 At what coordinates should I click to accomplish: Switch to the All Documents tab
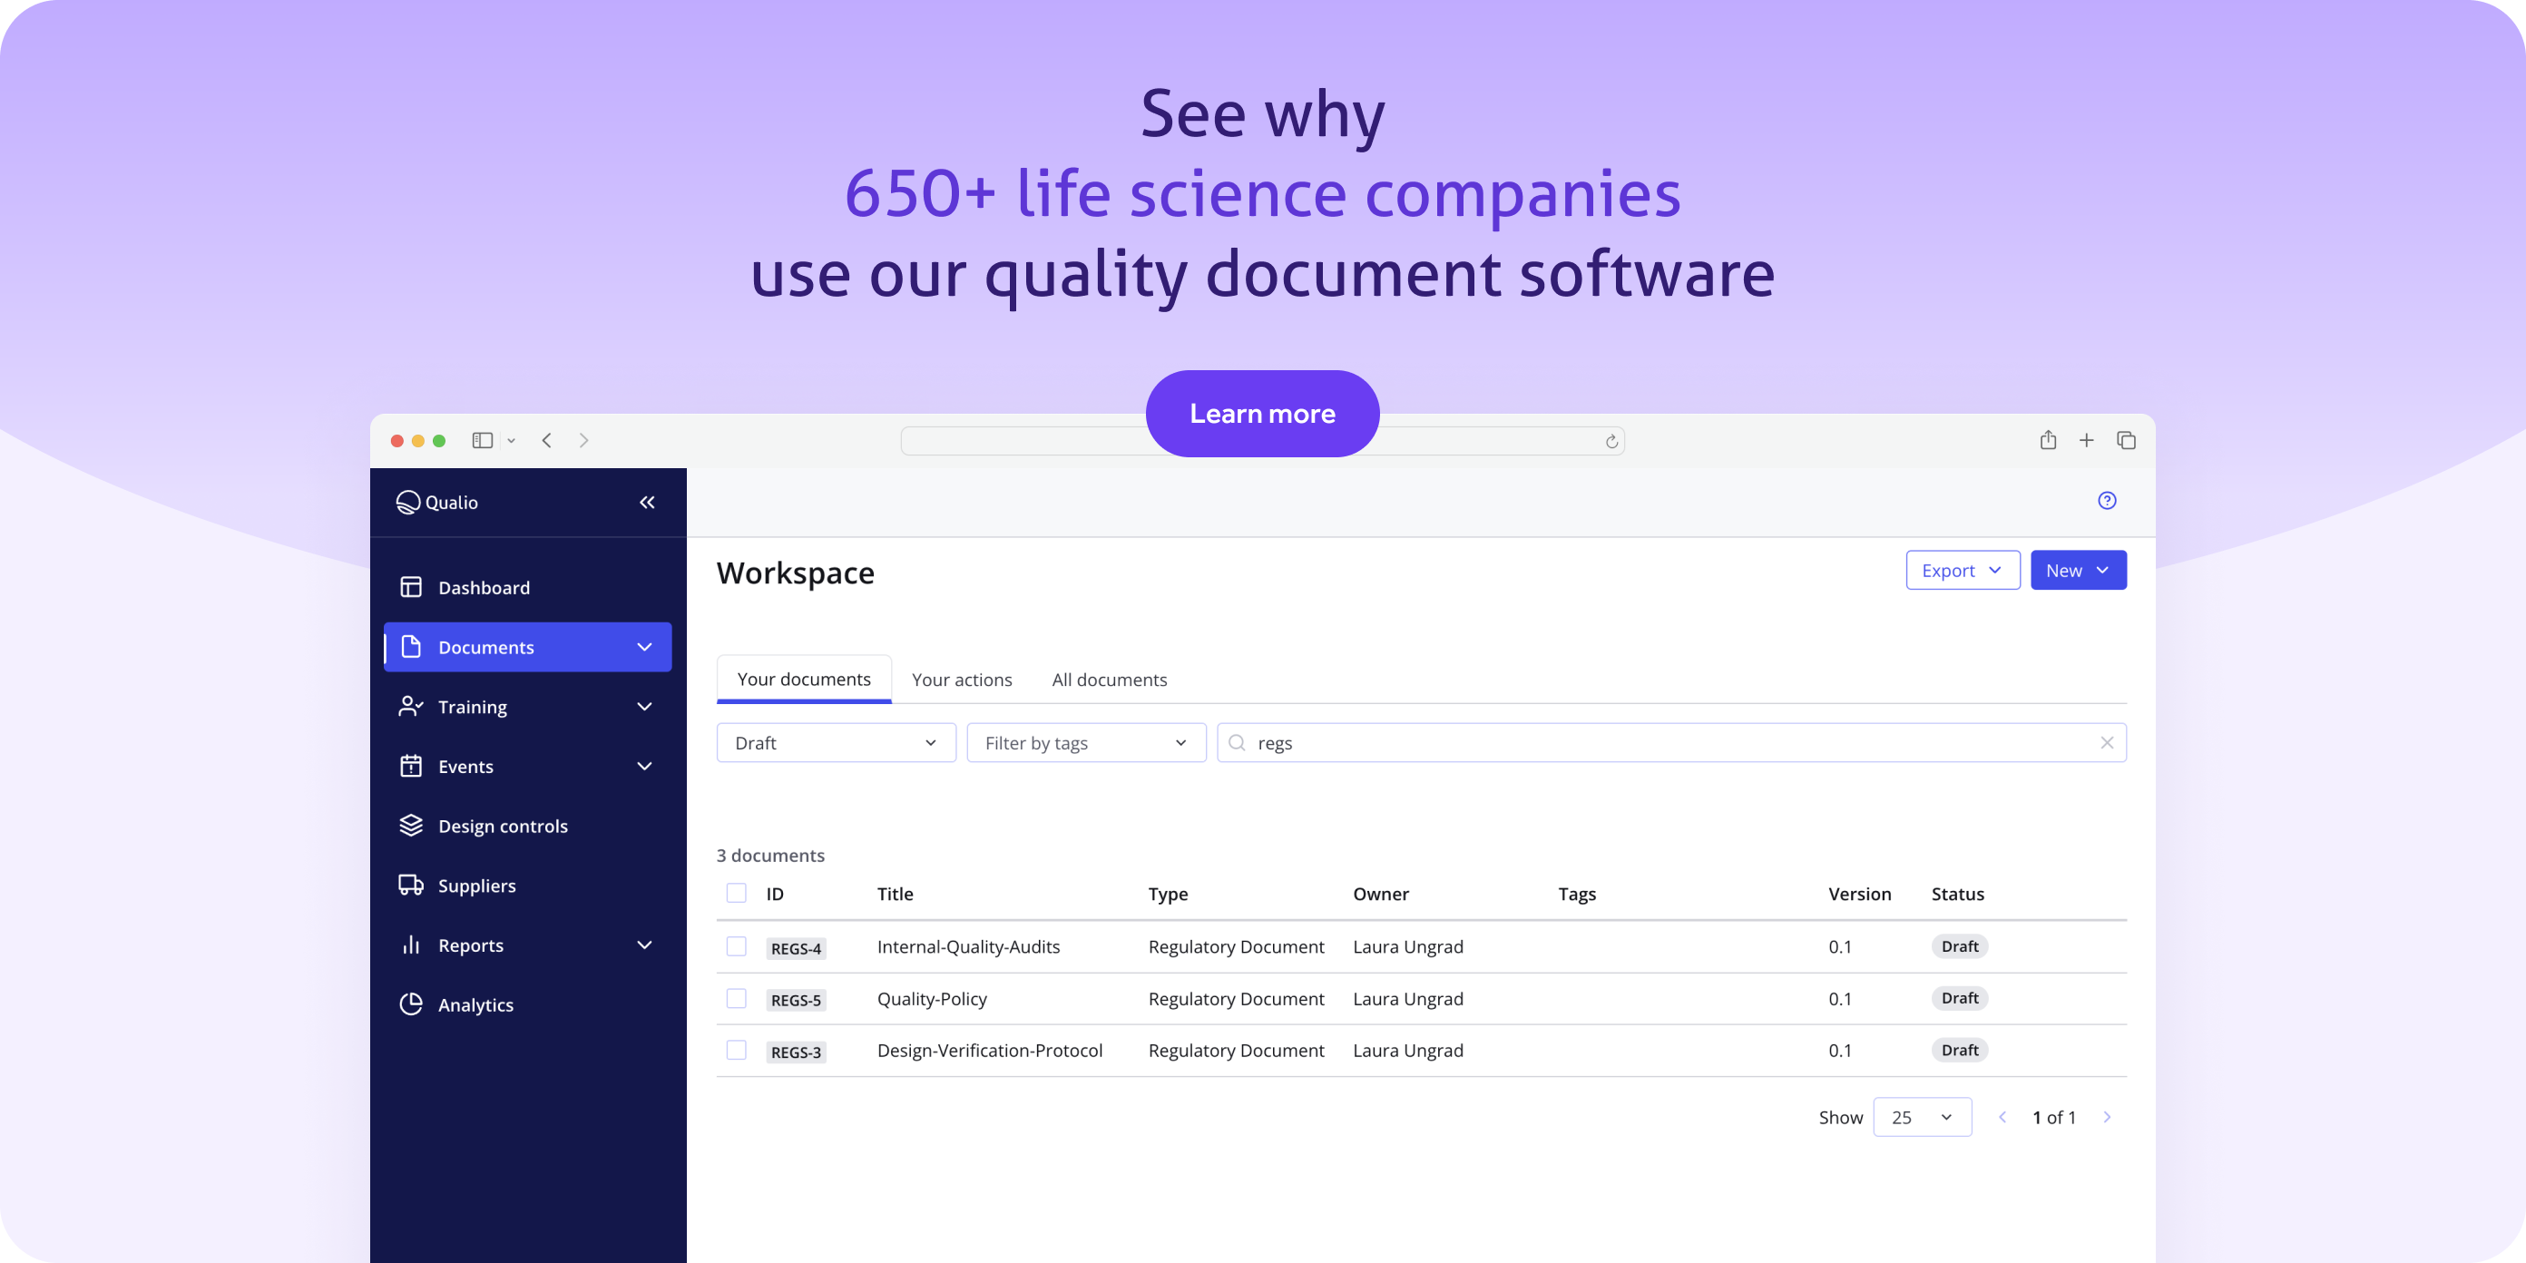coord(1110,678)
